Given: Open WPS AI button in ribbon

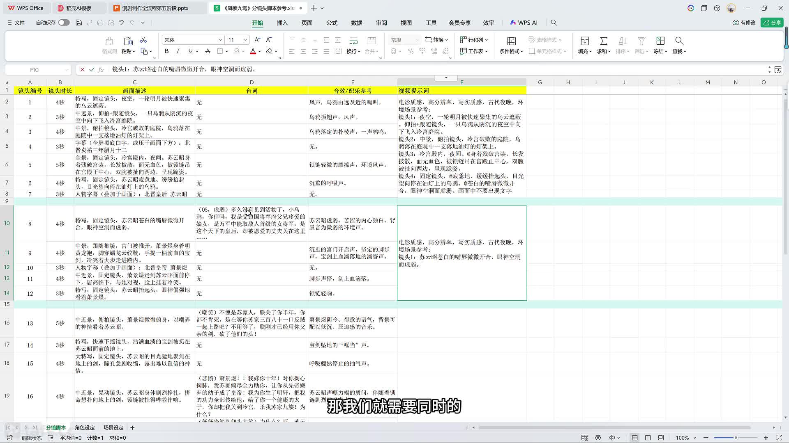Looking at the screenshot, I should pos(524,23).
